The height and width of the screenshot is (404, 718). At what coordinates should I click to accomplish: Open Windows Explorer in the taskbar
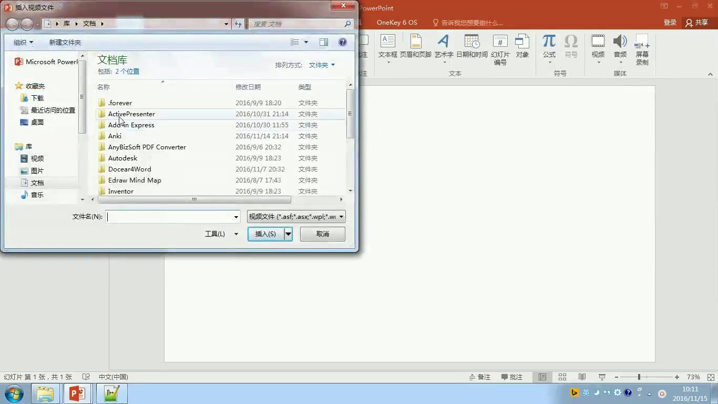(45, 393)
